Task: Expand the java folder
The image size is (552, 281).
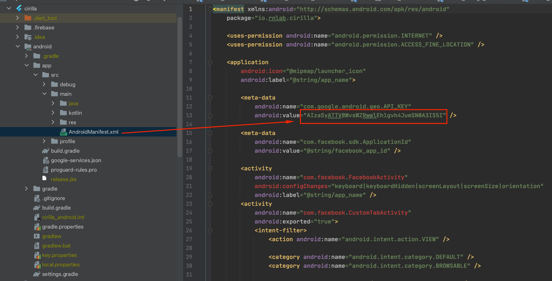Action: (x=53, y=103)
